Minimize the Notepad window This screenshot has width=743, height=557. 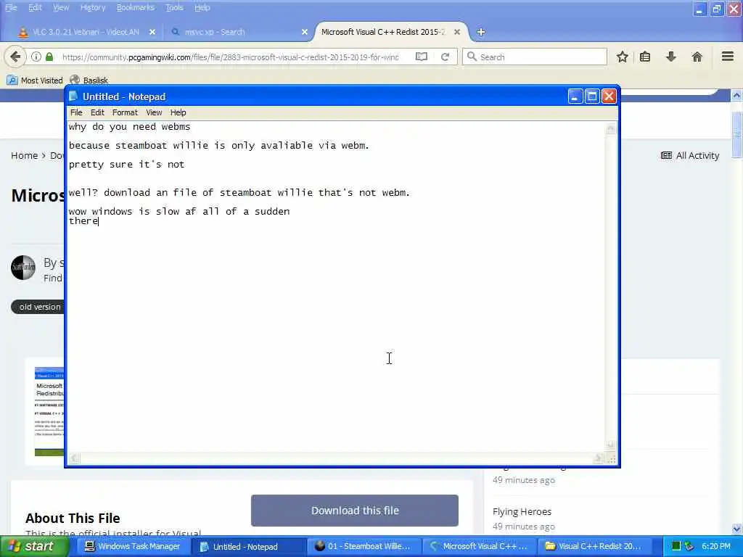tap(575, 96)
